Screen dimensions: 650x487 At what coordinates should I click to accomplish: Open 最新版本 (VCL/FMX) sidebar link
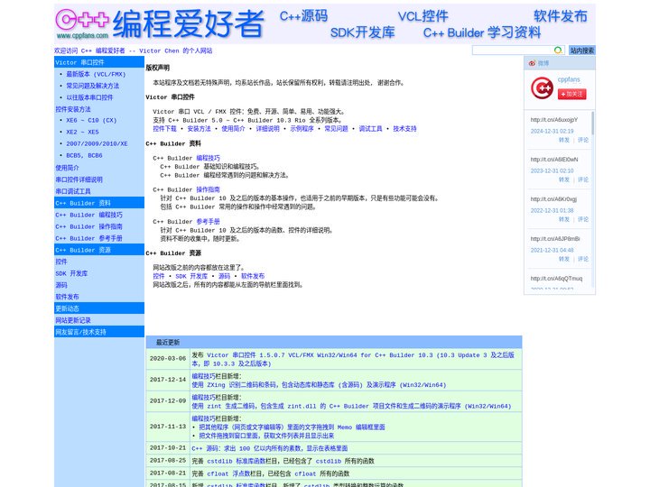point(96,74)
